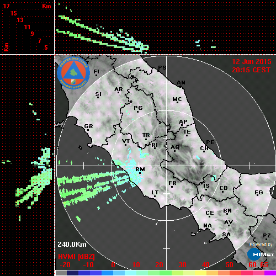
Task: Select the CE city label
Action: click(x=210, y=213)
